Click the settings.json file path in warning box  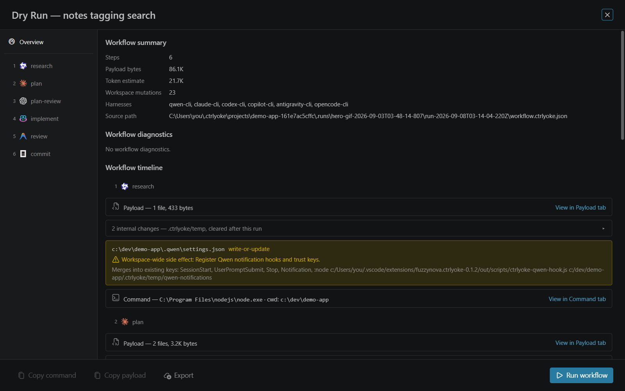(168, 249)
